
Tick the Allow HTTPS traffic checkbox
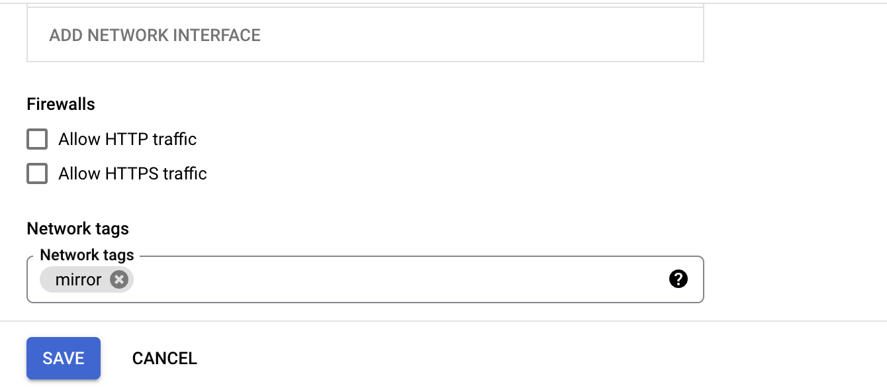(37, 174)
